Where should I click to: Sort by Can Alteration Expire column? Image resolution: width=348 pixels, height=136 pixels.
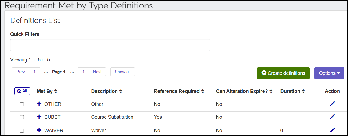tap(271, 91)
